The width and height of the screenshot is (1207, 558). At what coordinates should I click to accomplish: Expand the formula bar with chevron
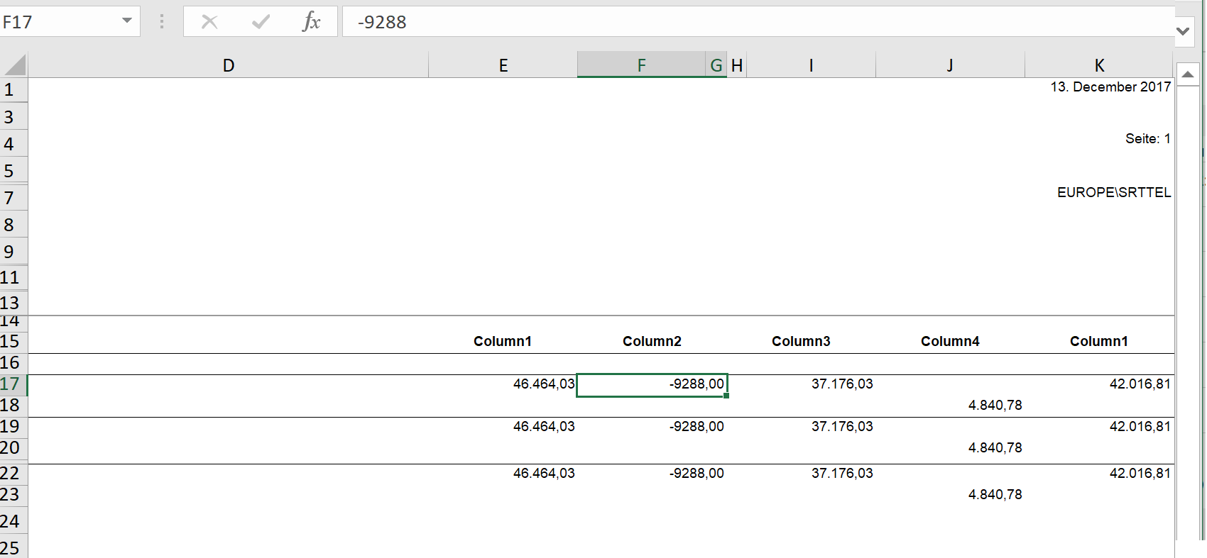click(x=1183, y=31)
